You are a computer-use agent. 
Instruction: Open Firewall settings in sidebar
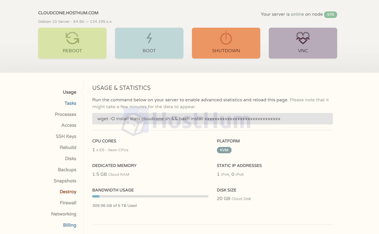tap(68, 203)
